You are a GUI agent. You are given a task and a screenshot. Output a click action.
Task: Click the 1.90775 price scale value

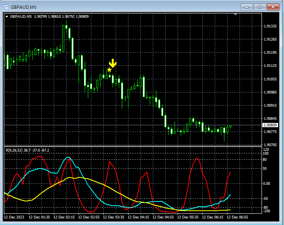tap(270, 132)
